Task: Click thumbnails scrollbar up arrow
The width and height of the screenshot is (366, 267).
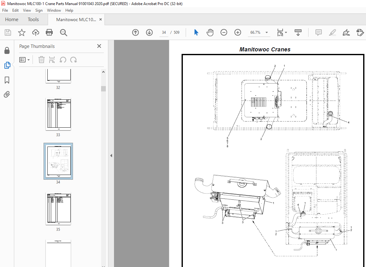Action: click(x=103, y=72)
